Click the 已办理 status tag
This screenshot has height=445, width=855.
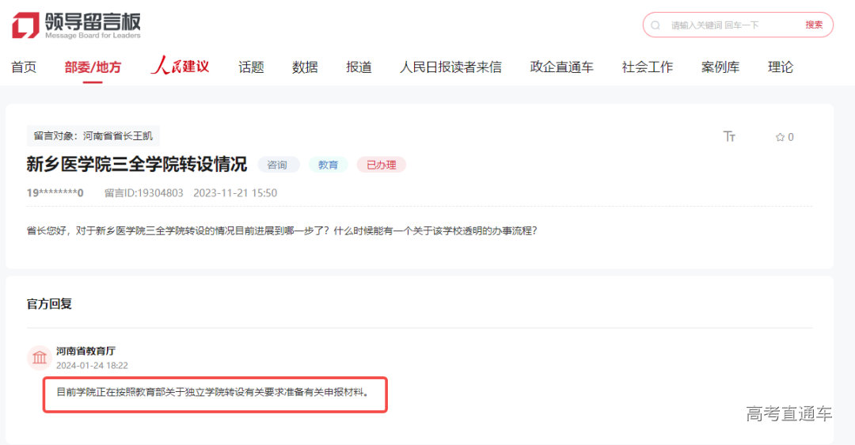coord(381,165)
